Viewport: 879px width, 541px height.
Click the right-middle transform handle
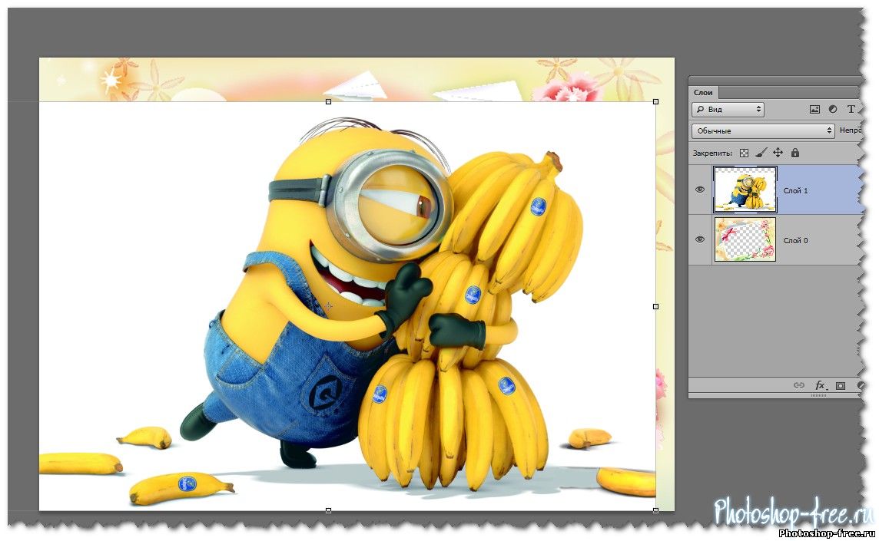click(x=655, y=306)
